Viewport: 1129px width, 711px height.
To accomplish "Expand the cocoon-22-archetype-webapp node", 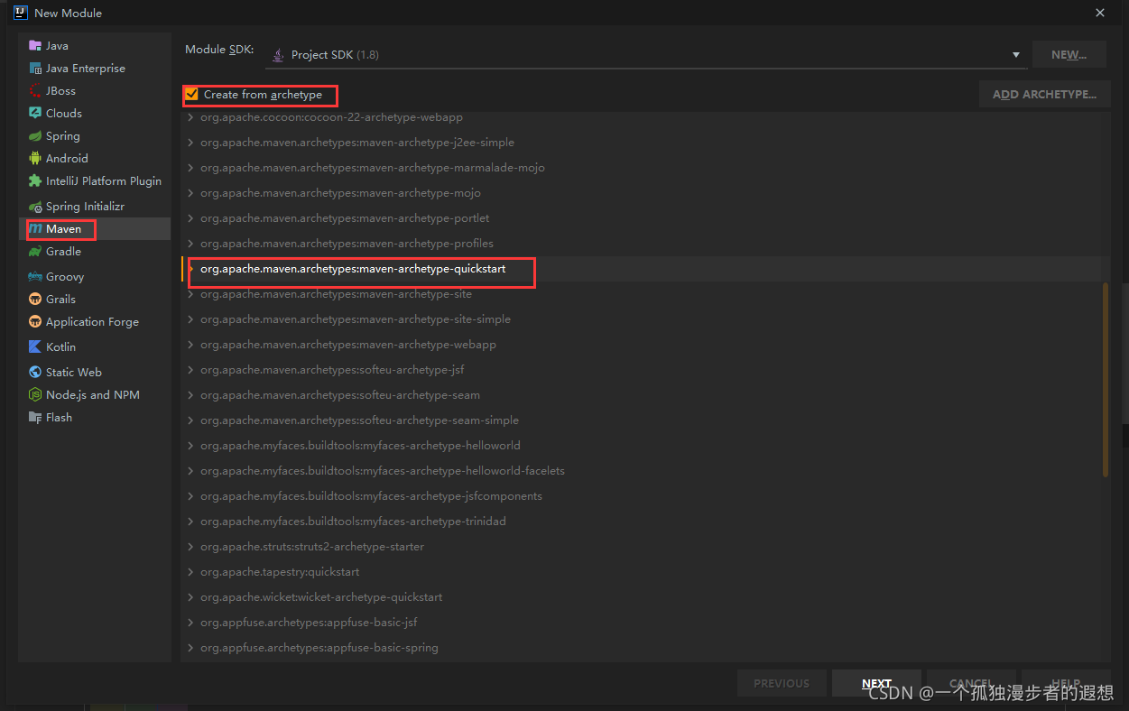I will [190, 117].
